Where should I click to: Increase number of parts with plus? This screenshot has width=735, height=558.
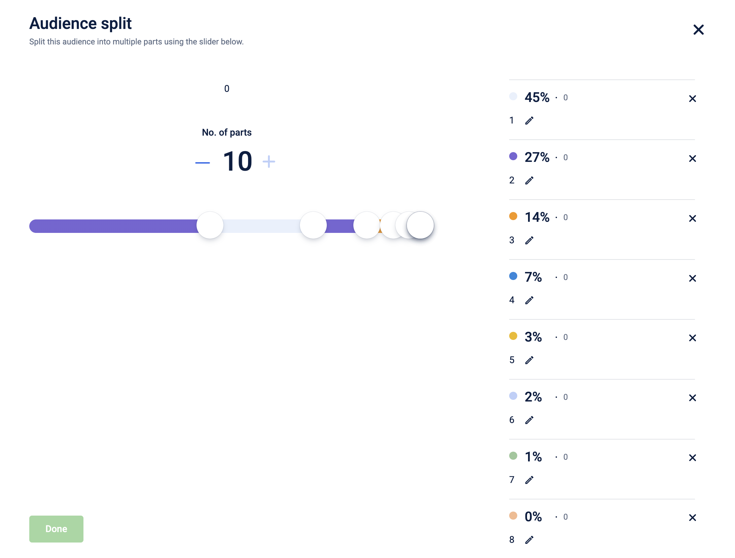click(269, 162)
